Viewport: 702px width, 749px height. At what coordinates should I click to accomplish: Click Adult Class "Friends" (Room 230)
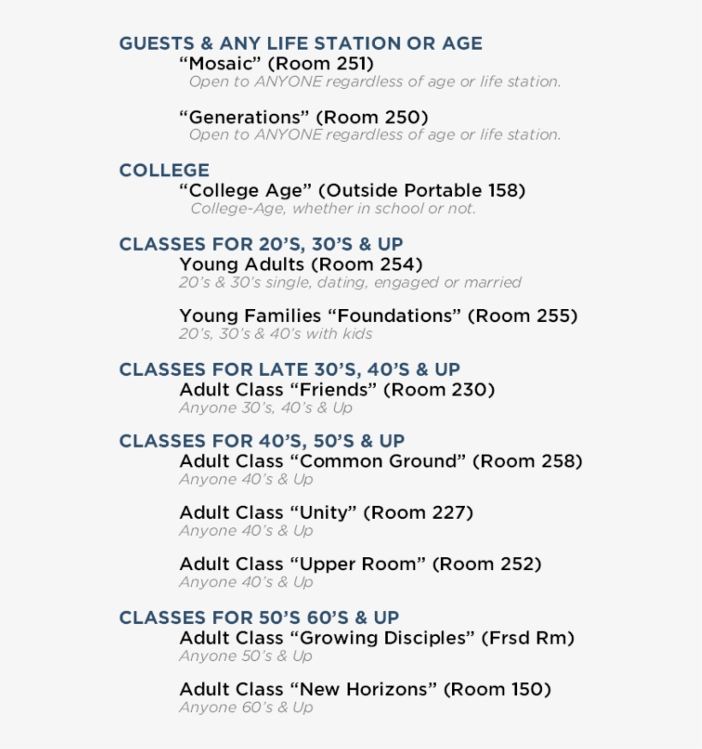[x=337, y=389]
